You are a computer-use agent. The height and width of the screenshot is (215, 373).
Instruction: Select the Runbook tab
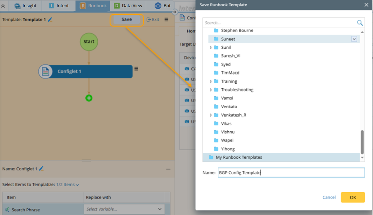click(93, 6)
